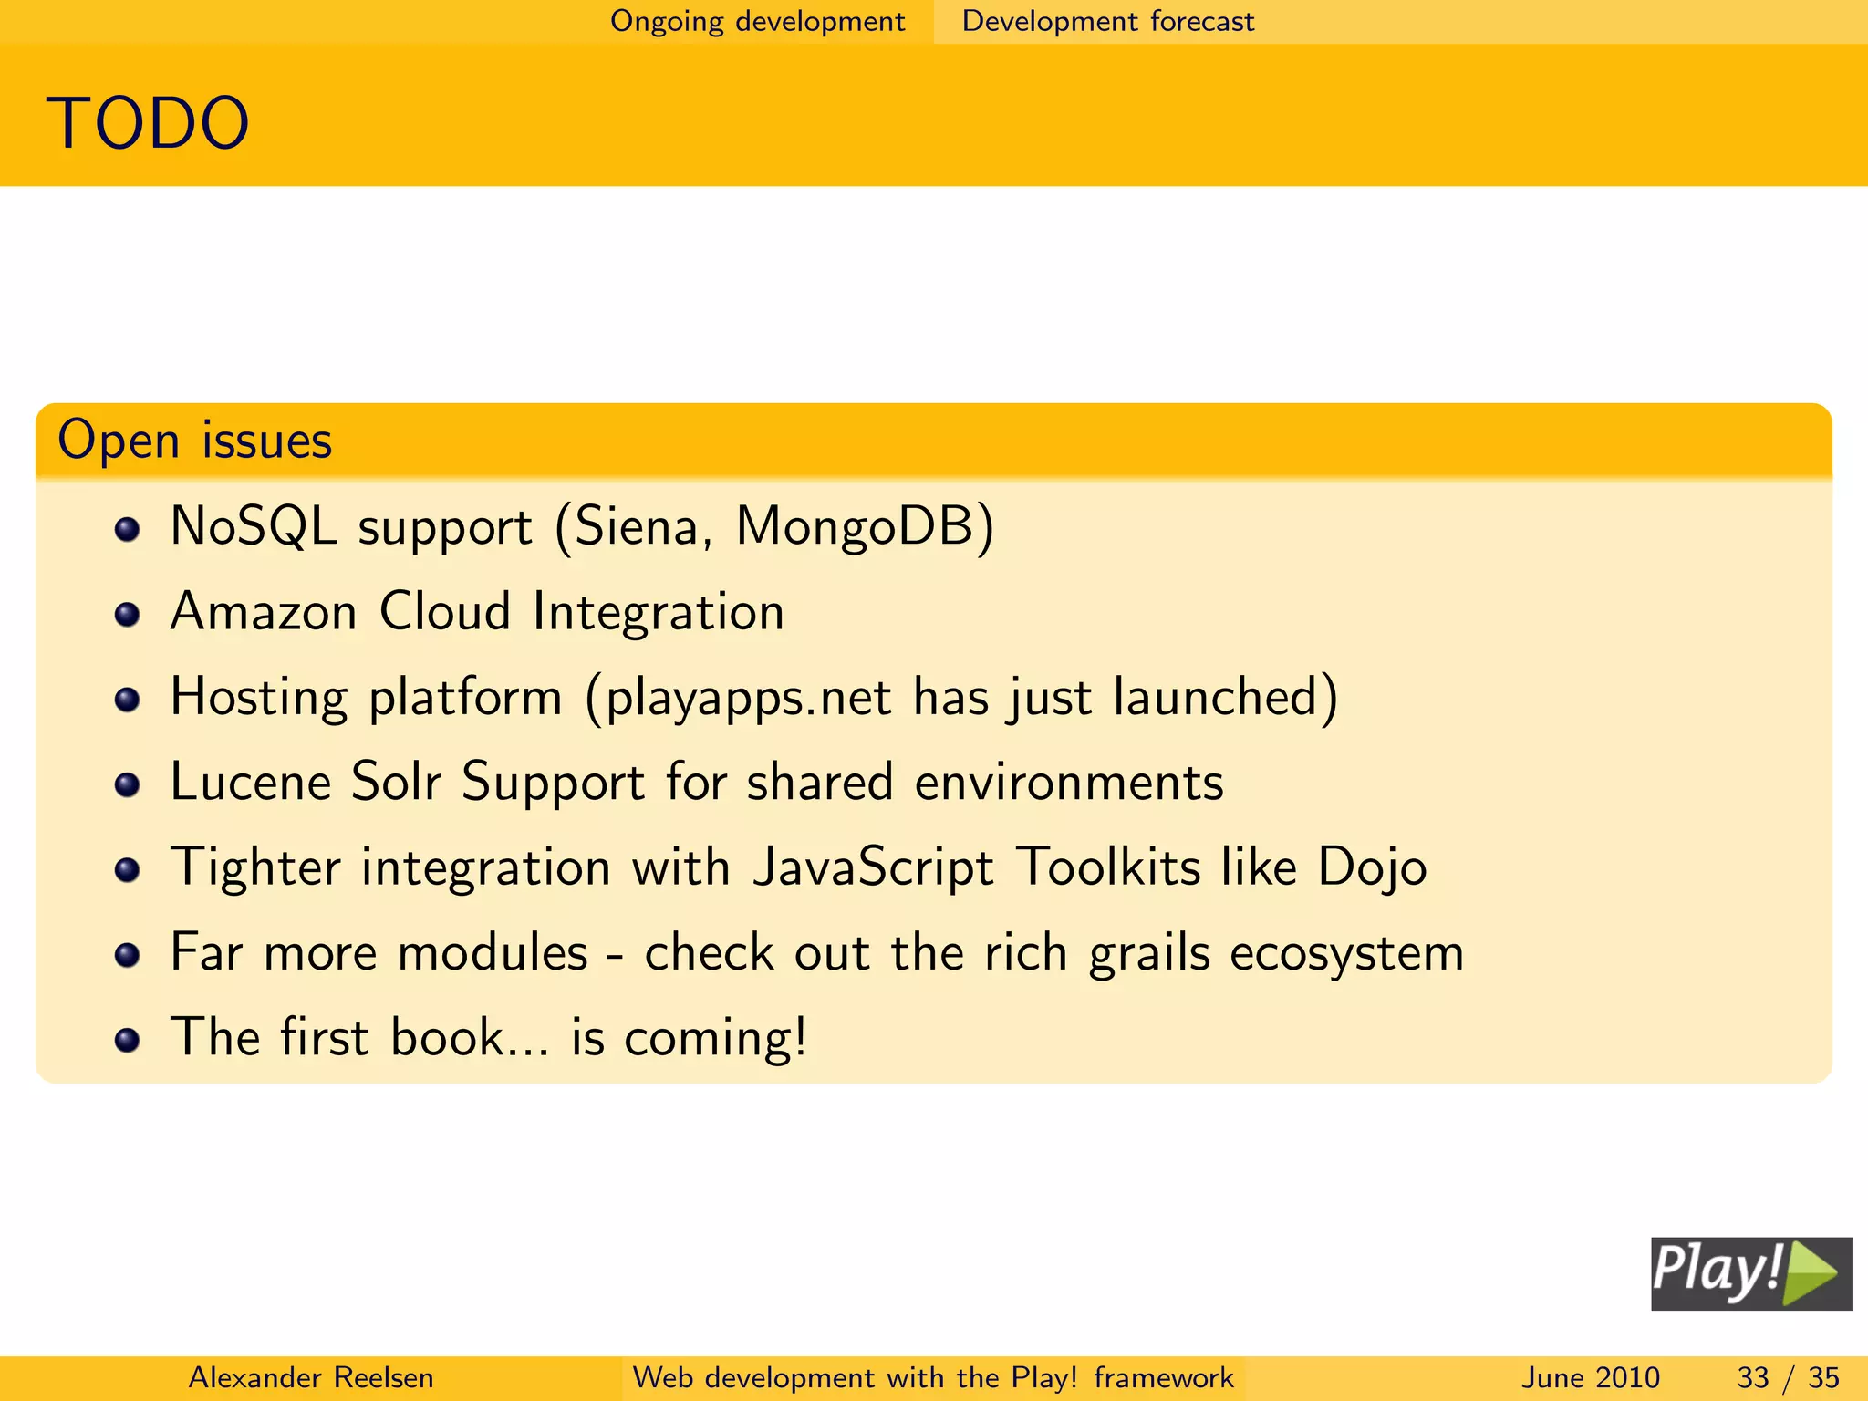This screenshot has width=1868, height=1401.
Task: Click the playapps.net hosting text
Action: pyautogui.click(x=748, y=698)
